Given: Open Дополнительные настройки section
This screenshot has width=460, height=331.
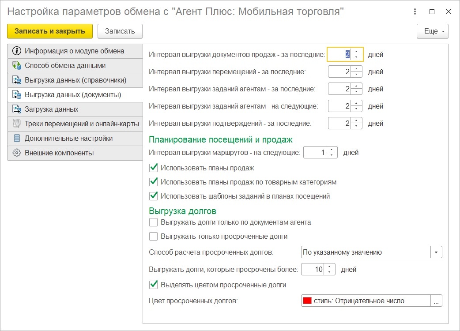Looking at the screenshot, I should click(x=75, y=139).
